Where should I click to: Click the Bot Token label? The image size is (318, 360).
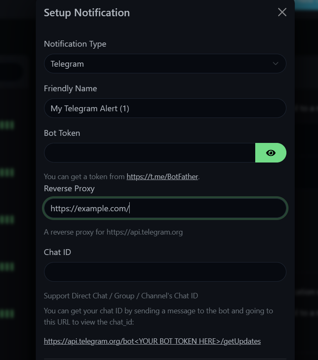62,133
